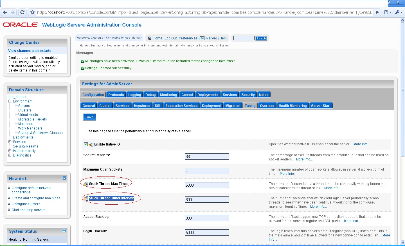Open the Federation Services sub-tab
The height and width of the screenshot is (246, 405).
pyautogui.click(x=181, y=106)
